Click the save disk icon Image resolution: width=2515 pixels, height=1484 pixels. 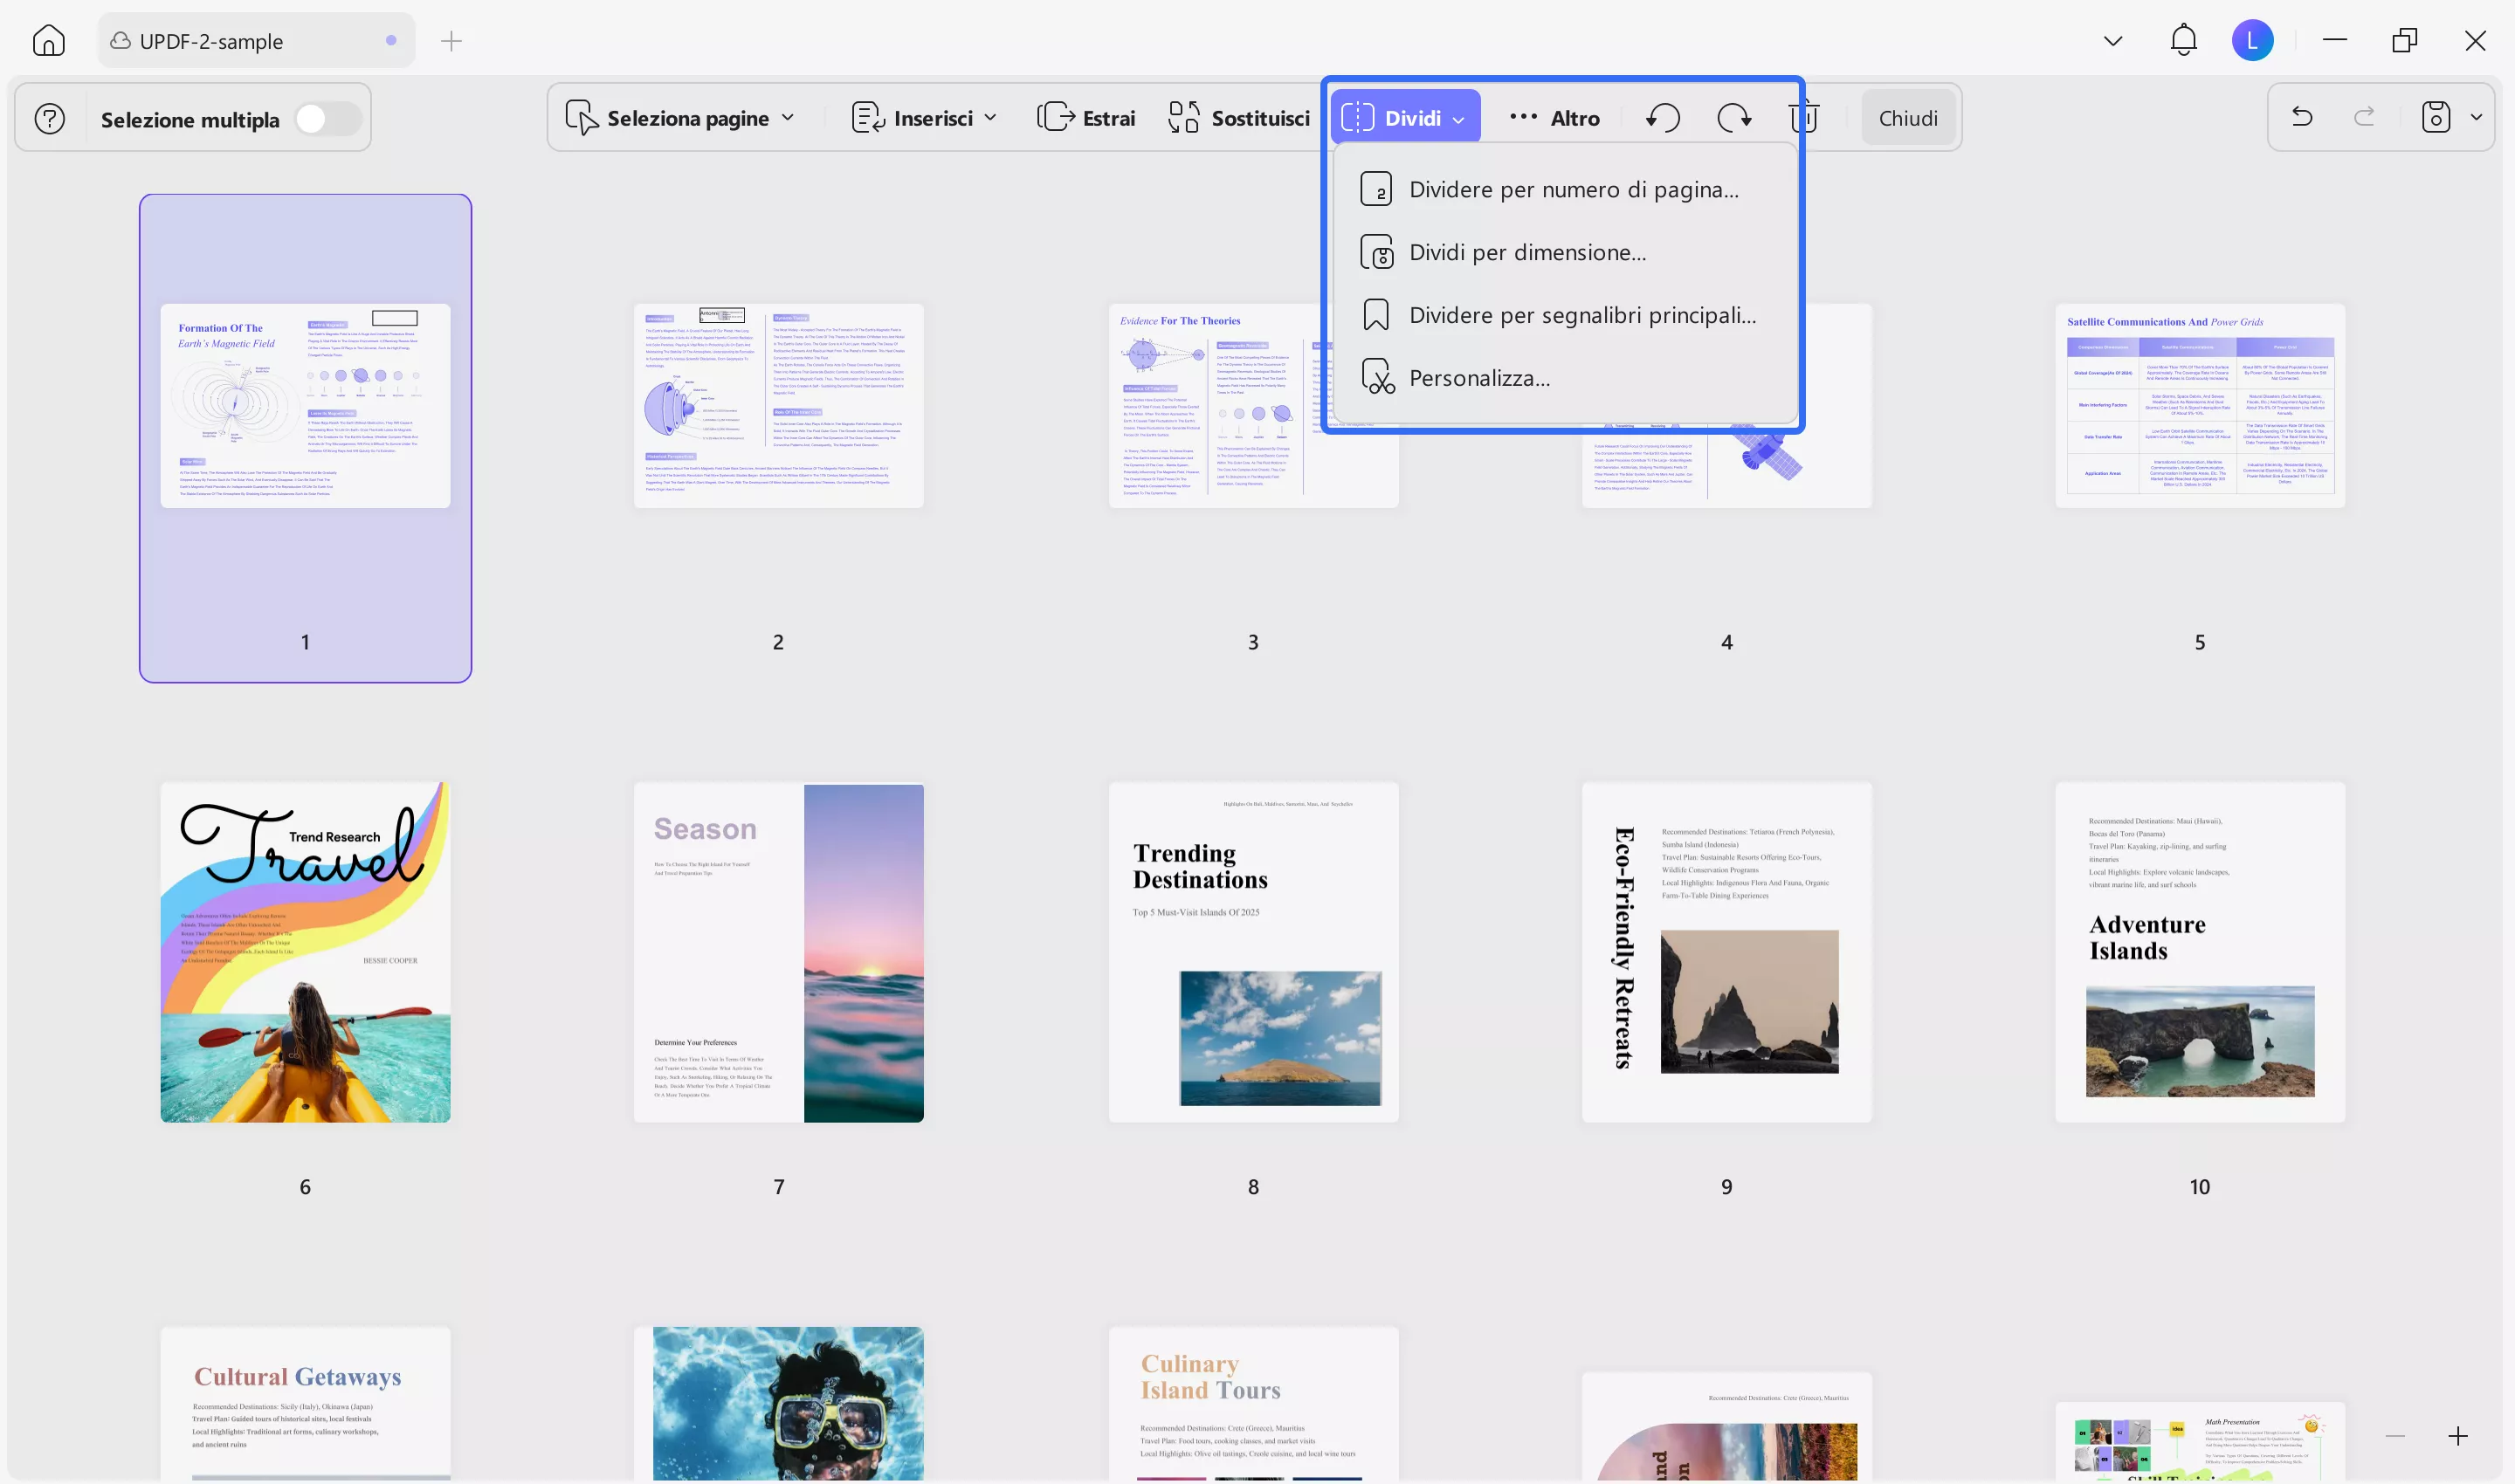tap(2436, 117)
